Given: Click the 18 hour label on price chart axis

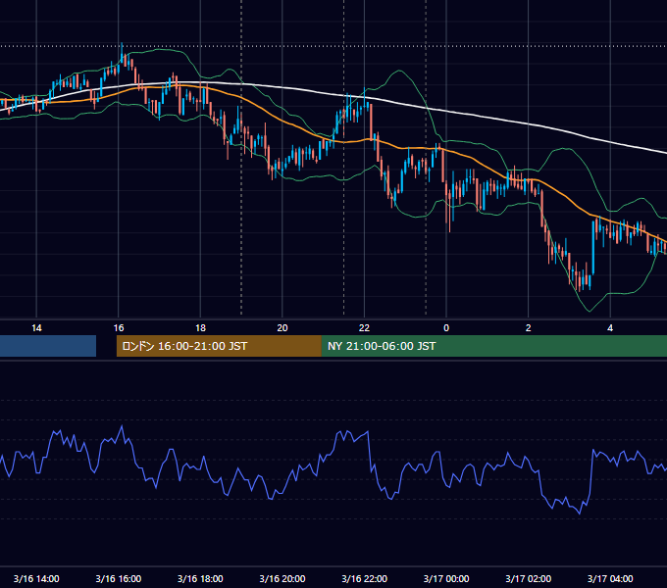Looking at the screenshot, I should (x=200, y=328).
